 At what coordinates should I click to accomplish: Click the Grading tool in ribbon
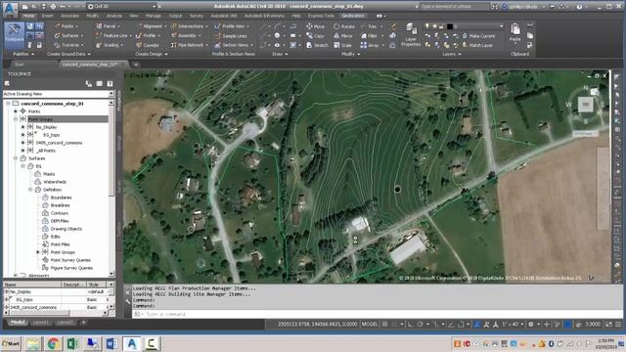(x=109, y=45)
